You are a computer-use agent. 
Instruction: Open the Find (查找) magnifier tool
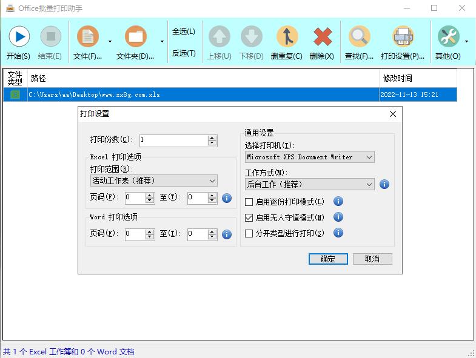[359, 37]
